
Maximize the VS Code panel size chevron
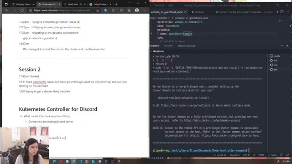tap(282, 46)
